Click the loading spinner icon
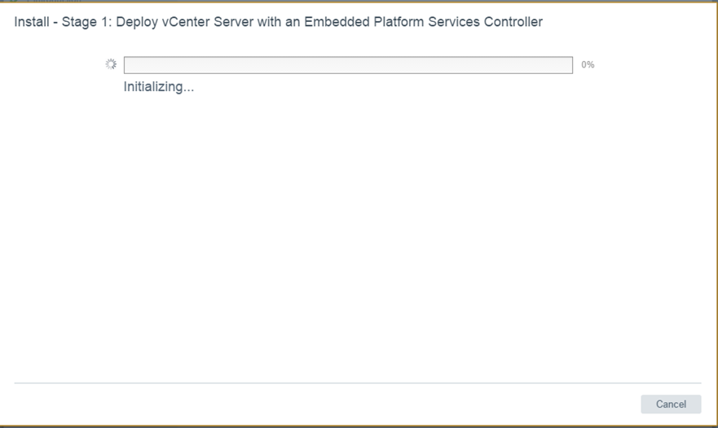 pos(111,64)
